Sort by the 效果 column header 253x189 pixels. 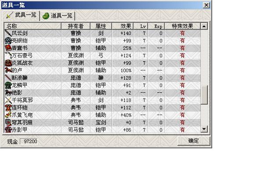123,26
